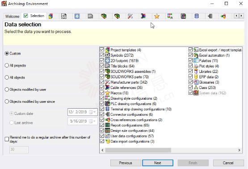Click the Previous button
Screen dimensions: 248x169
(126, 163)
